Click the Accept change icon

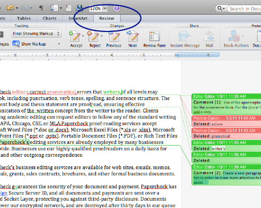pyautogui.click(x=75, y=36)
